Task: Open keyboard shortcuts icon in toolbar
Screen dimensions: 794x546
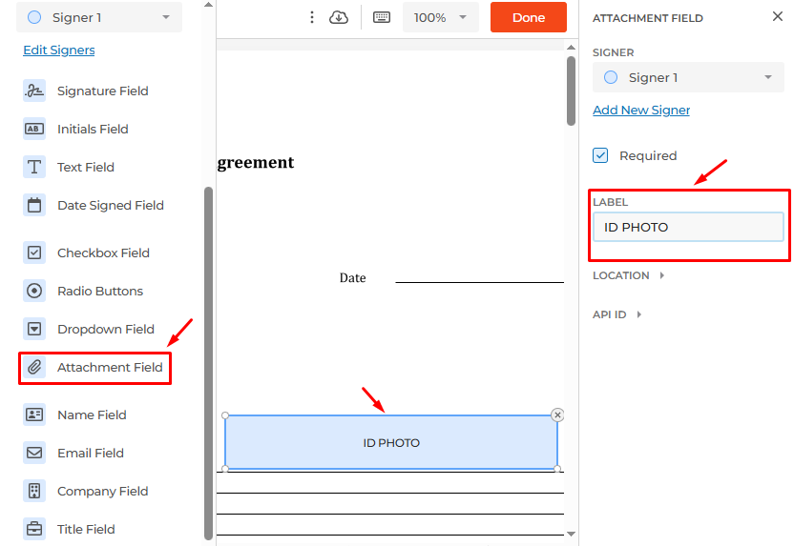Action: [382, 17]
